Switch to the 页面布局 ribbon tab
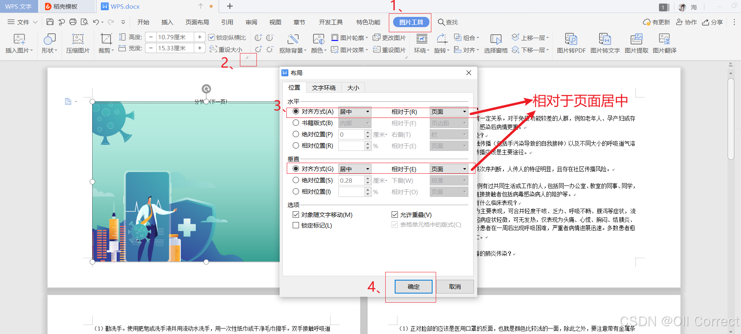 point(197,22)
